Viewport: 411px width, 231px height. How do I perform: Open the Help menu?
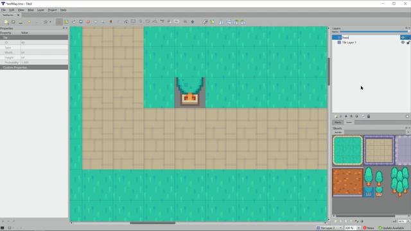pyautogui.click(x=63, y=10)
